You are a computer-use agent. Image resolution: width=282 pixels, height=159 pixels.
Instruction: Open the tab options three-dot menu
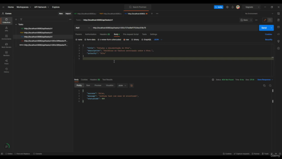point(157,14)
